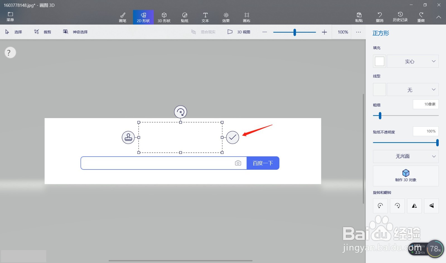Click the bottom-right shape resize handle
Screen dimensions: 446x263
pyautogui.click(x=222, y=152)
